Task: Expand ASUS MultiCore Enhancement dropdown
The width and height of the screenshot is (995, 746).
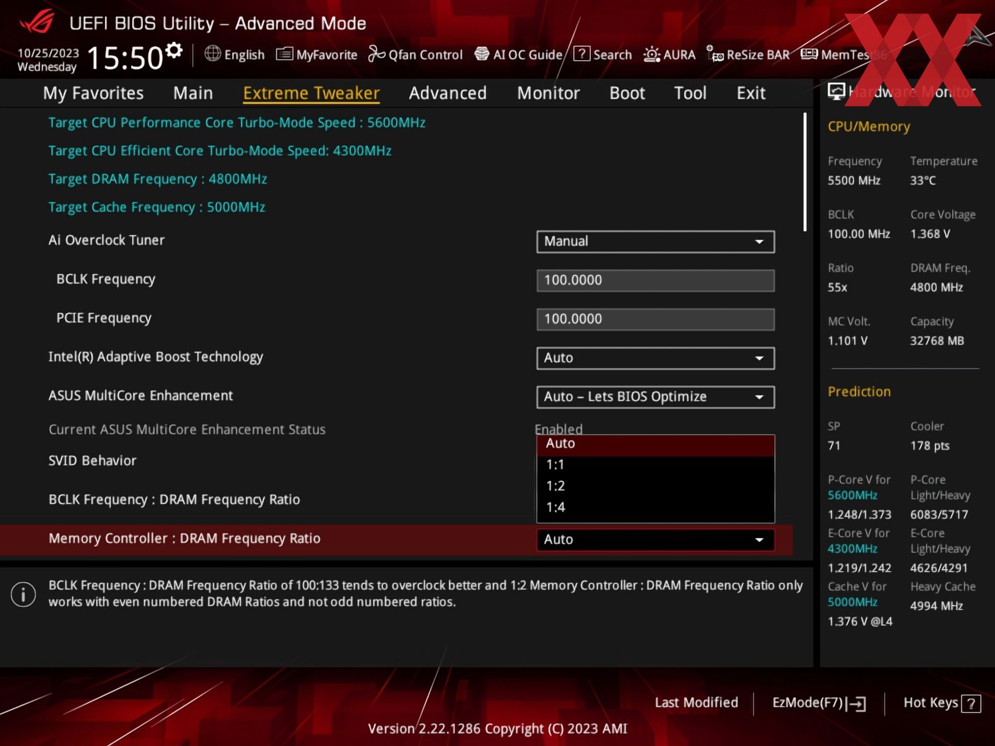Action: point(656,397)
